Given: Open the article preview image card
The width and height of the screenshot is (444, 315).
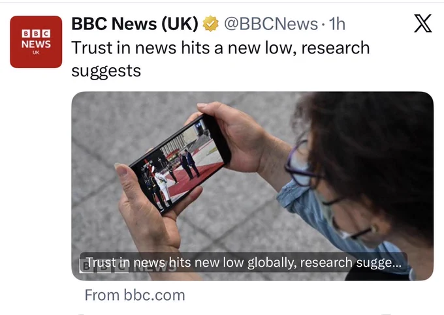Looking at the screenshot, I should click(x=252, y=186).
